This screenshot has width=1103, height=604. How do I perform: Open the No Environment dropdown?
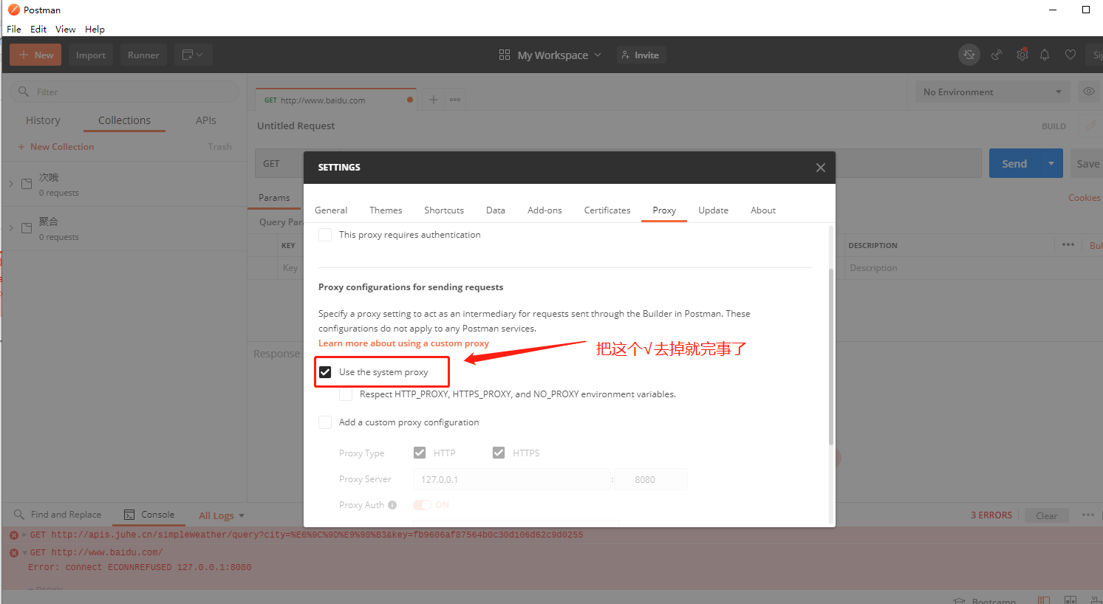coord(992,92)
